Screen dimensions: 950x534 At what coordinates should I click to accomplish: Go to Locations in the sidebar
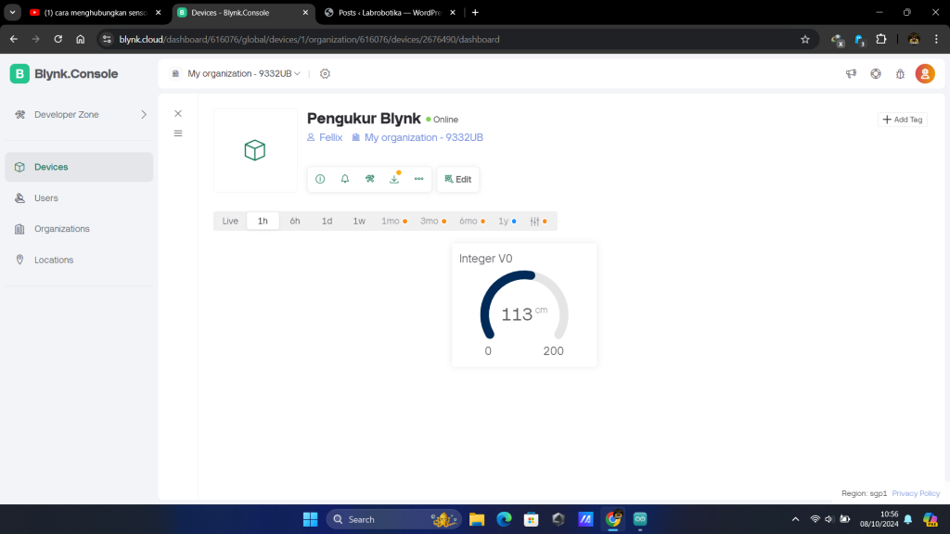click(x=53, y=261)
